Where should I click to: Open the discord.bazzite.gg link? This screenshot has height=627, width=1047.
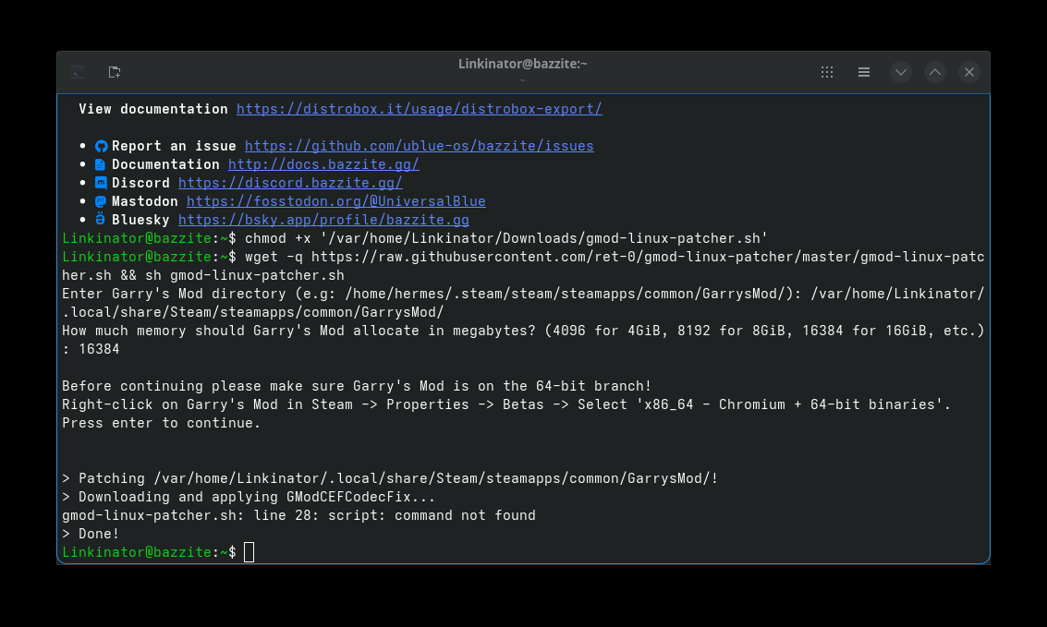click(290, 183)
